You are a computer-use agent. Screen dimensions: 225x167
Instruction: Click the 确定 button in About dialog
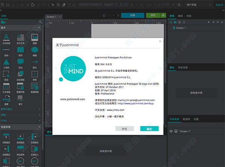pyautogui.click(x=149, y=129)
